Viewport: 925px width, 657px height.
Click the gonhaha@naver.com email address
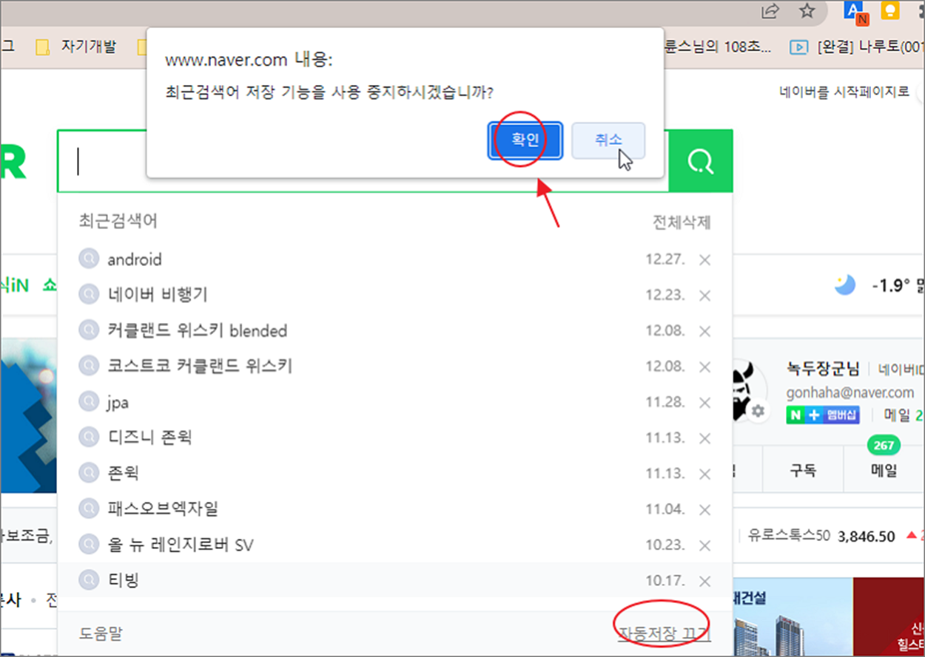point(850,392)
